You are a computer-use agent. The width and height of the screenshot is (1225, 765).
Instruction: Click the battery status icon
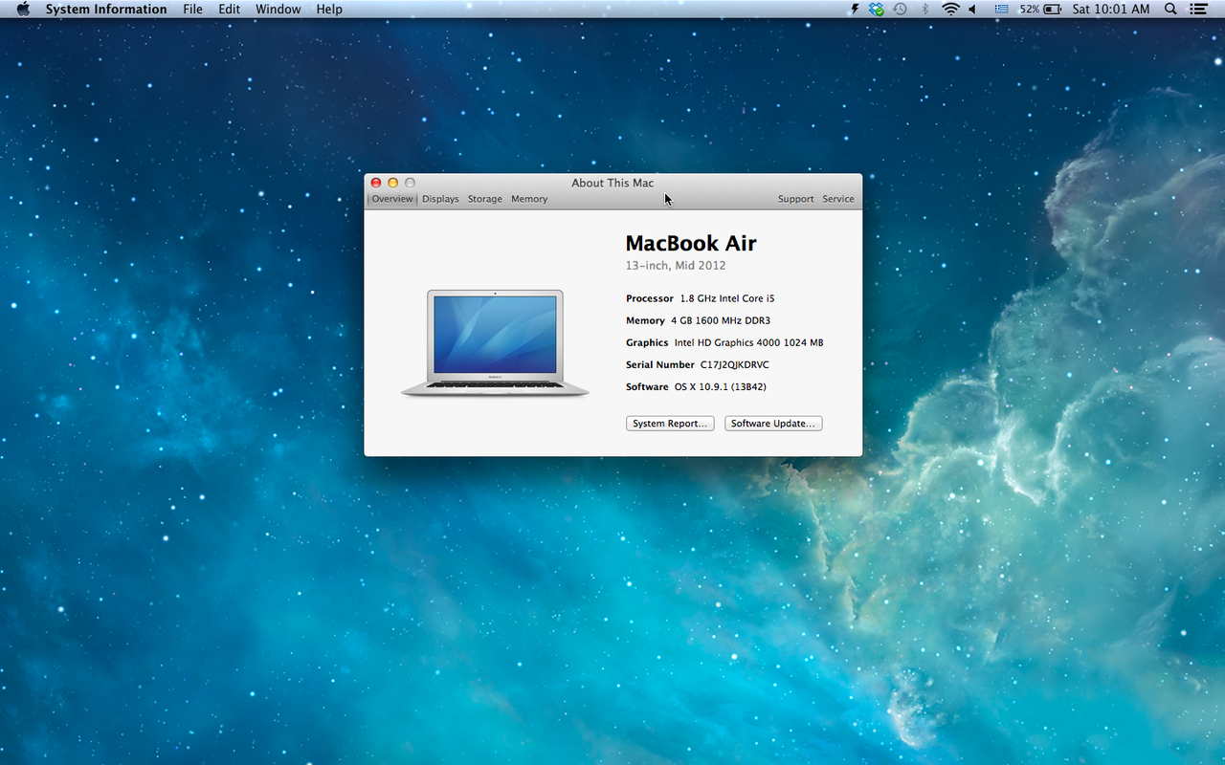[x=1053, y=9]
